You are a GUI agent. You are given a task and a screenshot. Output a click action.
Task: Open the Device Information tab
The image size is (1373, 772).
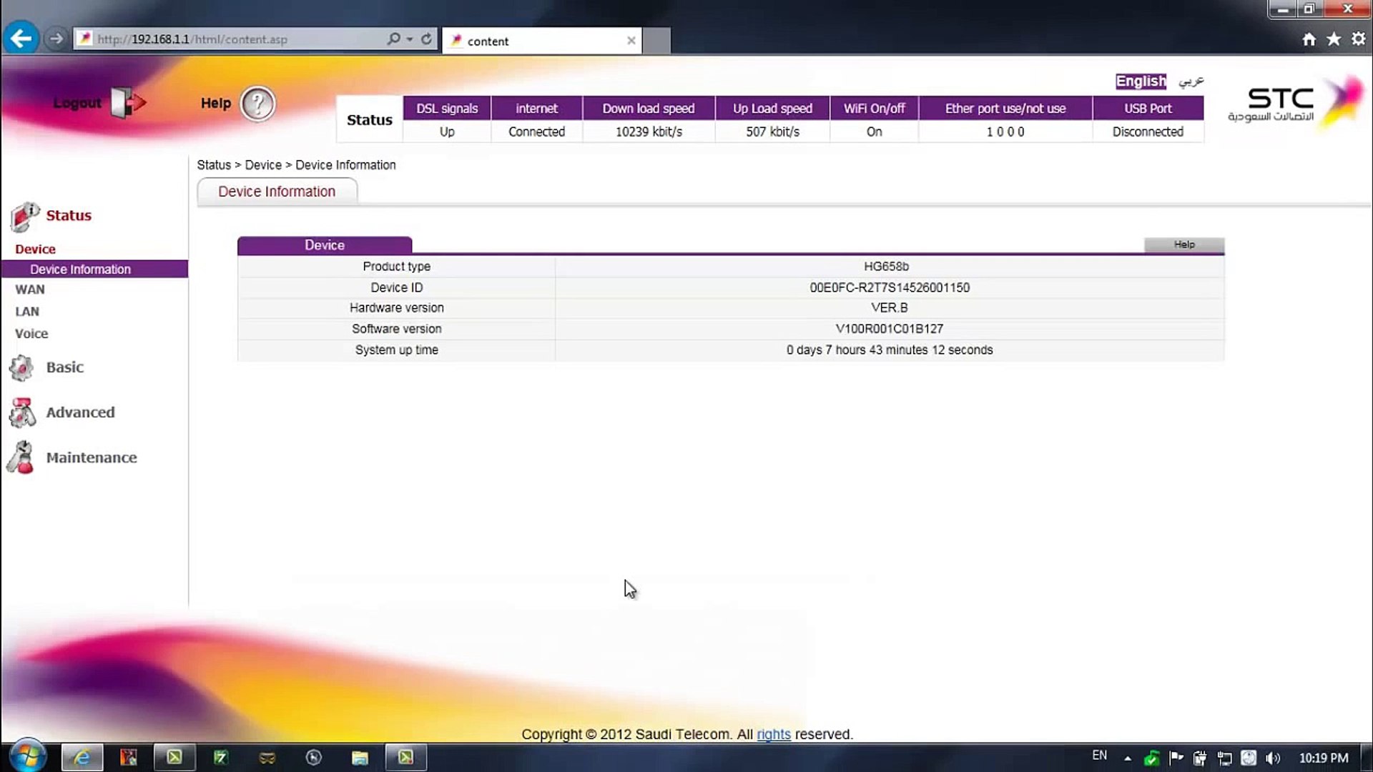277,192
